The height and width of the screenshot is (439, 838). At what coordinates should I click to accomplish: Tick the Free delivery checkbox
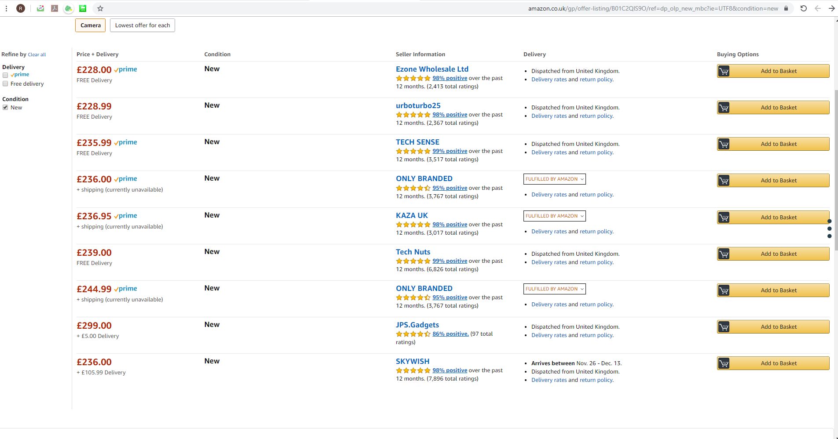click(5, 84)
